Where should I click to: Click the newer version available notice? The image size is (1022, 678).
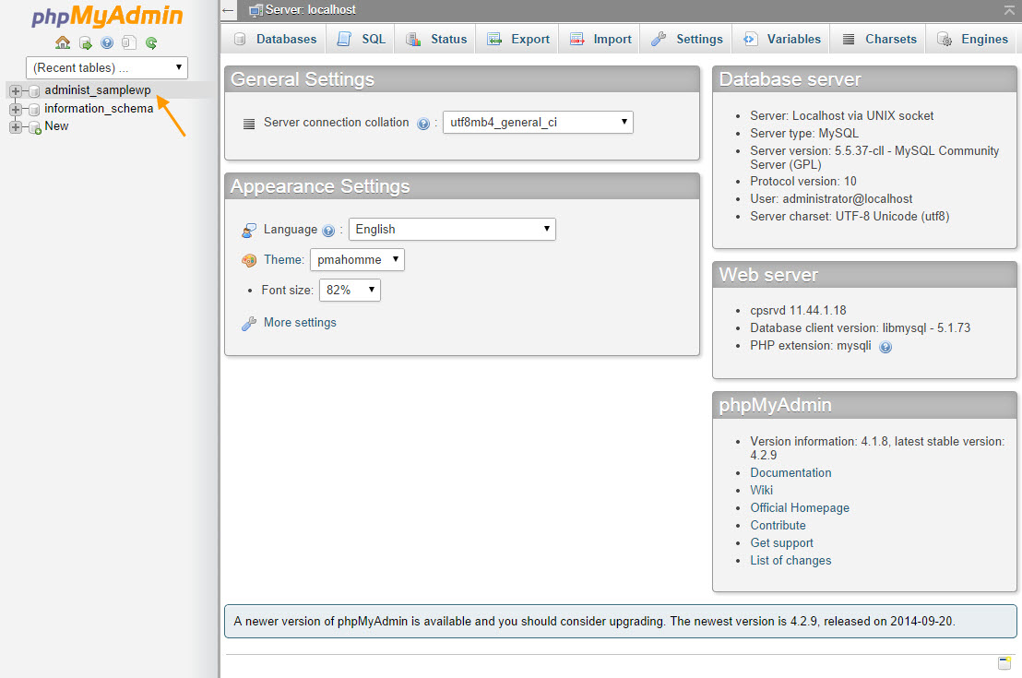pyautogui.click(x=621, y=622)
